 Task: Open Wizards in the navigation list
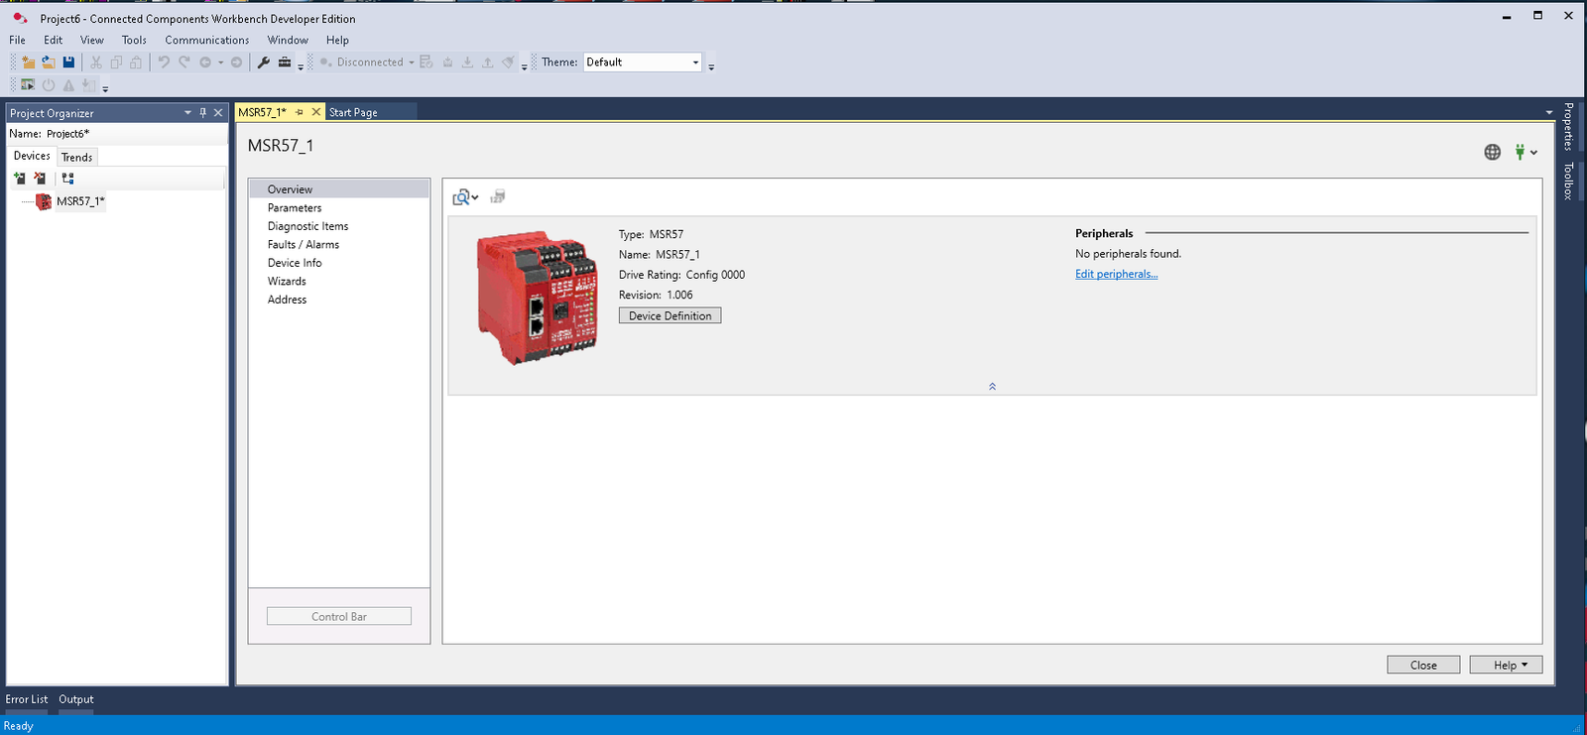click(287, 282)
